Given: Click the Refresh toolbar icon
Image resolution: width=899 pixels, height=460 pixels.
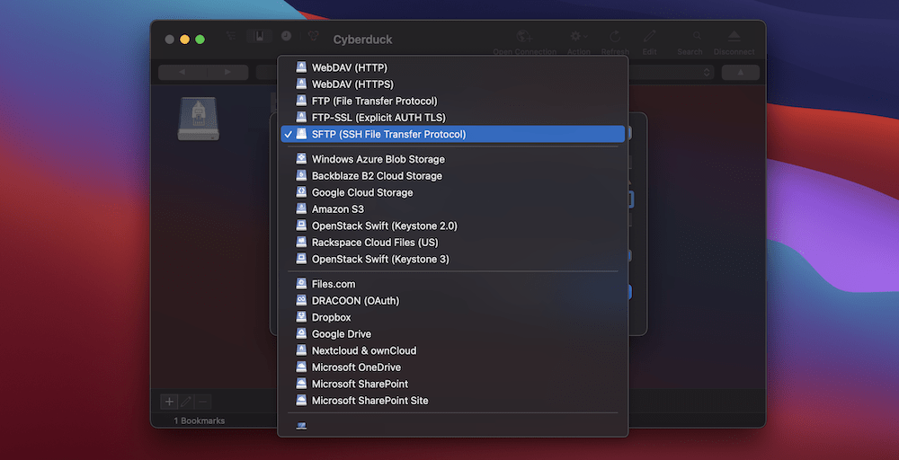Looking at the screenshot, I should pyautogui.click(x=616, y=37).
